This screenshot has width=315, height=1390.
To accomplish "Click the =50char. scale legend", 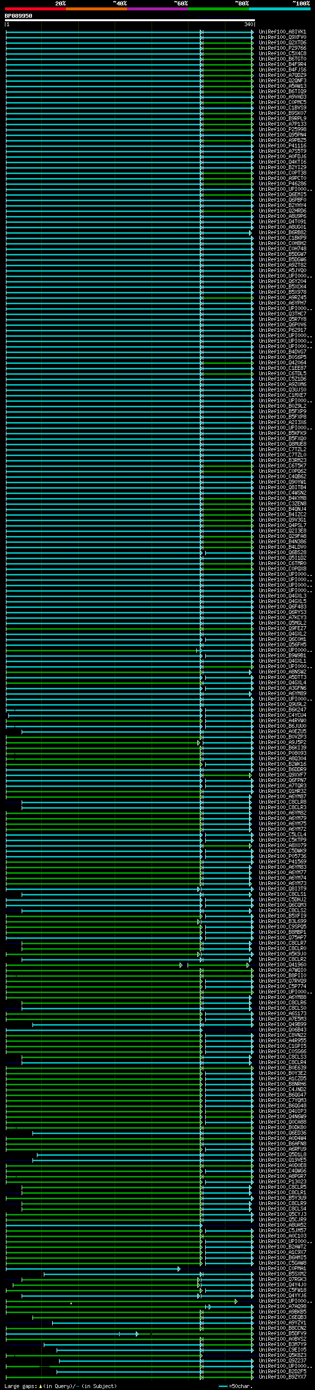I will [236, 1386].
